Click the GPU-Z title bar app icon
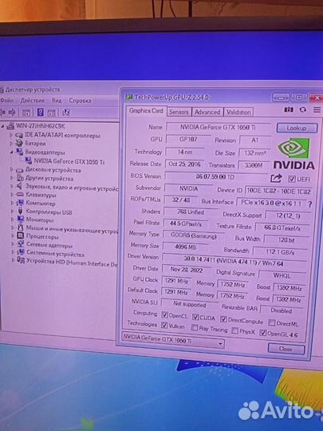Screen dimensions: 323x431 coord(128,97)
